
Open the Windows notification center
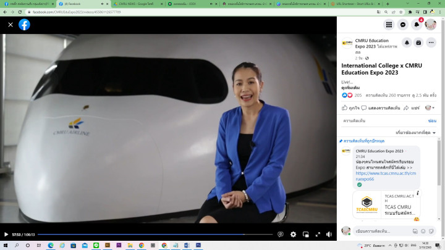point(438,245)
